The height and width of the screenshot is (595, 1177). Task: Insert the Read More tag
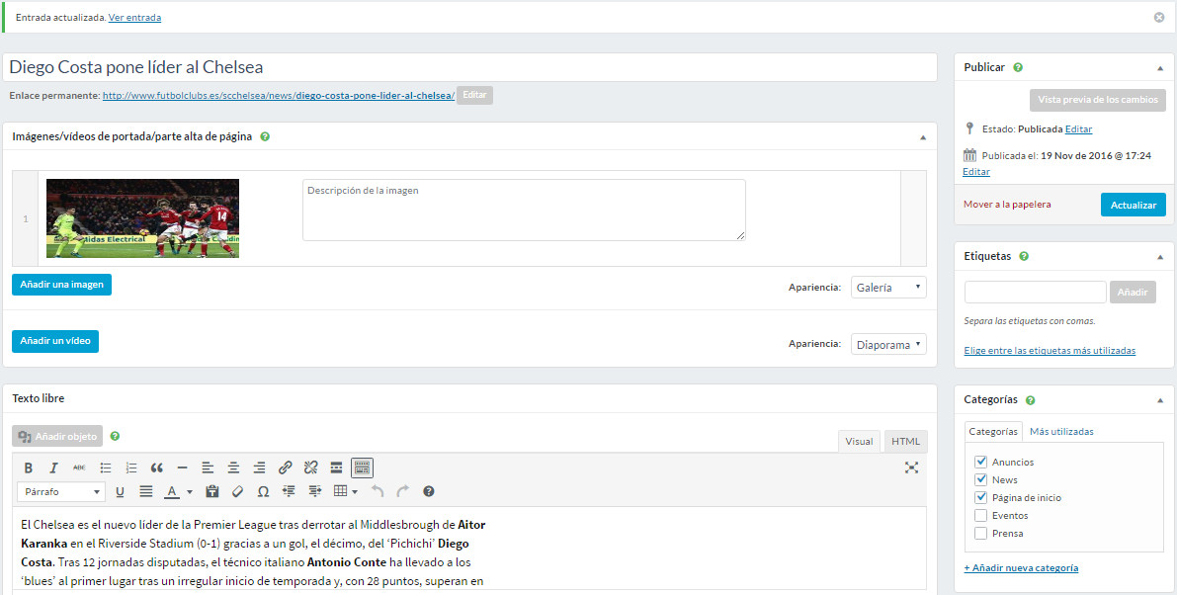pyautogui.click(x=336, y=468)
